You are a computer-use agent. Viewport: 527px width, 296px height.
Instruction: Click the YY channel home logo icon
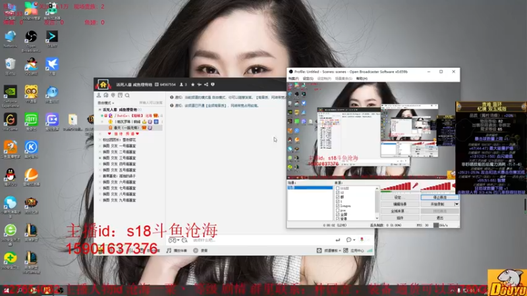click(103, 84)
